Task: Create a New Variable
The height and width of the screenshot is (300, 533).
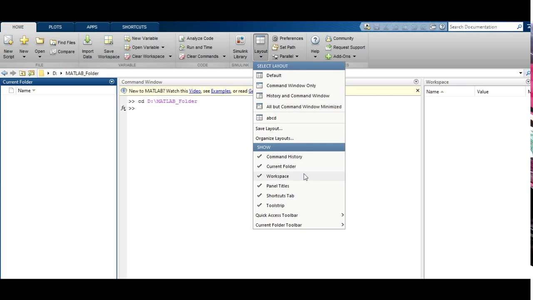Action: [x=141, y=38]
